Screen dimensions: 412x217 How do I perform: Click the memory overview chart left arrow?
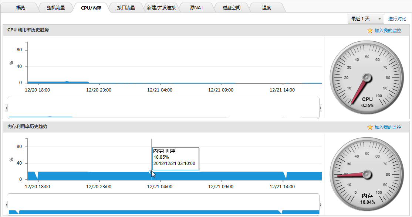click(x=6, y=204)
